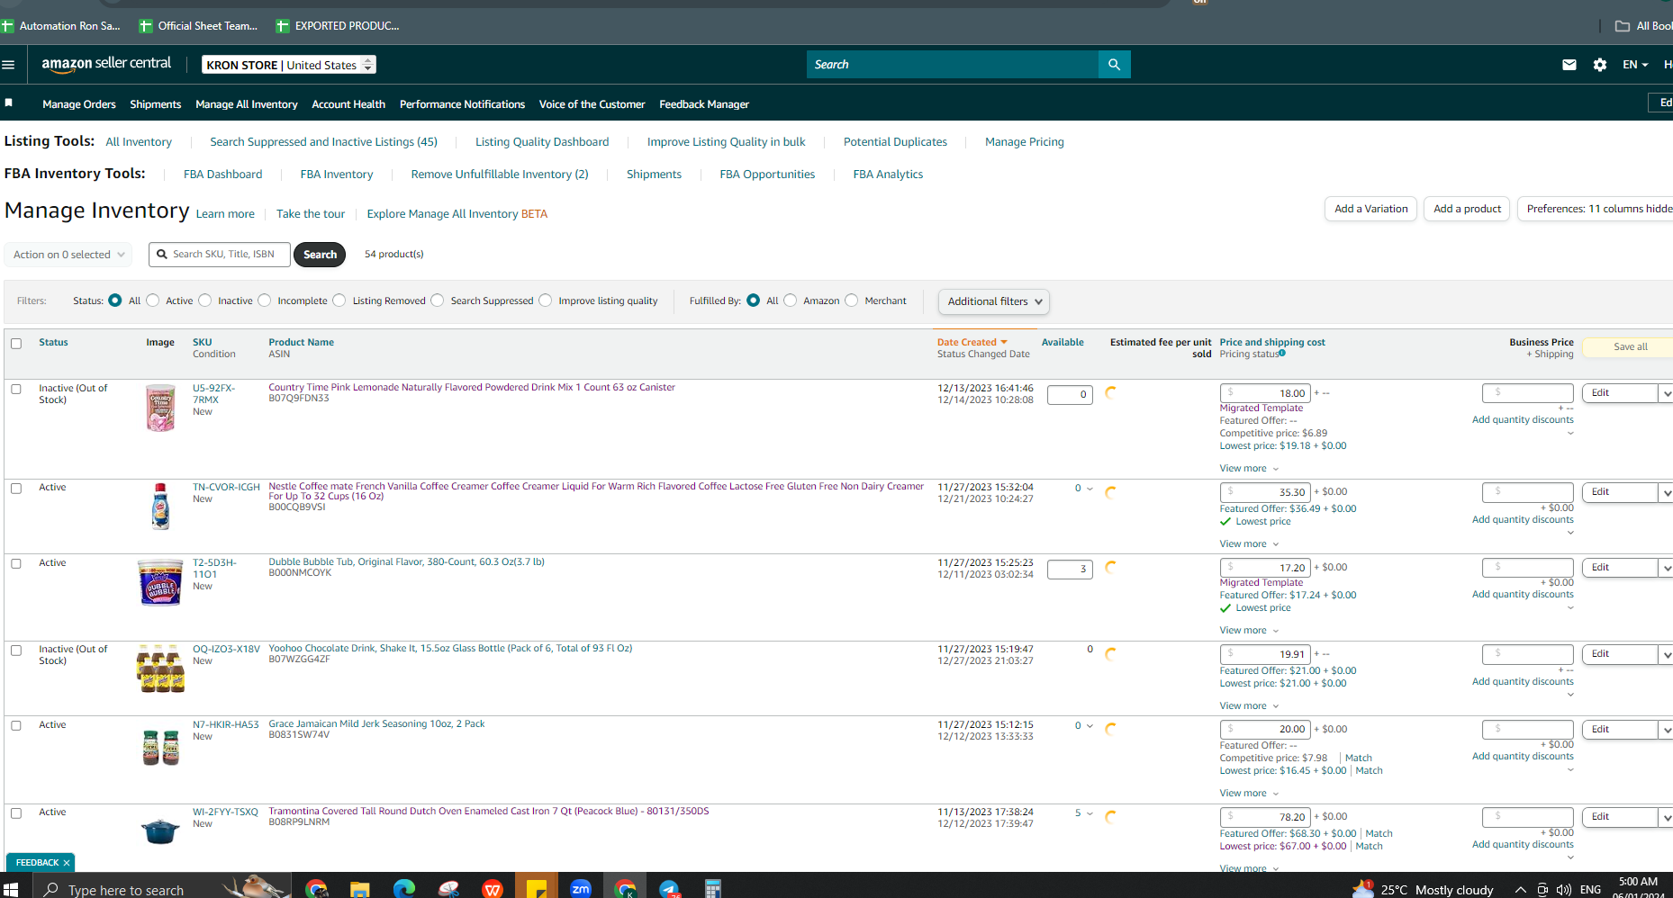This screenshot has width=1673, height=898.
Task: Select the Search Suppressed radio filter
Action: [438, 301]
